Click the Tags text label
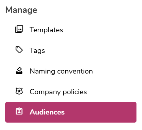 coord(37,51)
